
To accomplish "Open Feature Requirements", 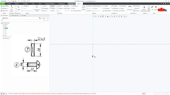I will pyautogui.click(x=144, y=9).
